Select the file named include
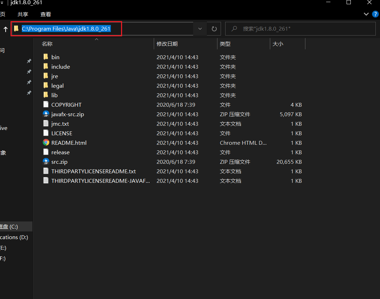The width and height of the screenshot is (380, 299). [x=61, y=67]
